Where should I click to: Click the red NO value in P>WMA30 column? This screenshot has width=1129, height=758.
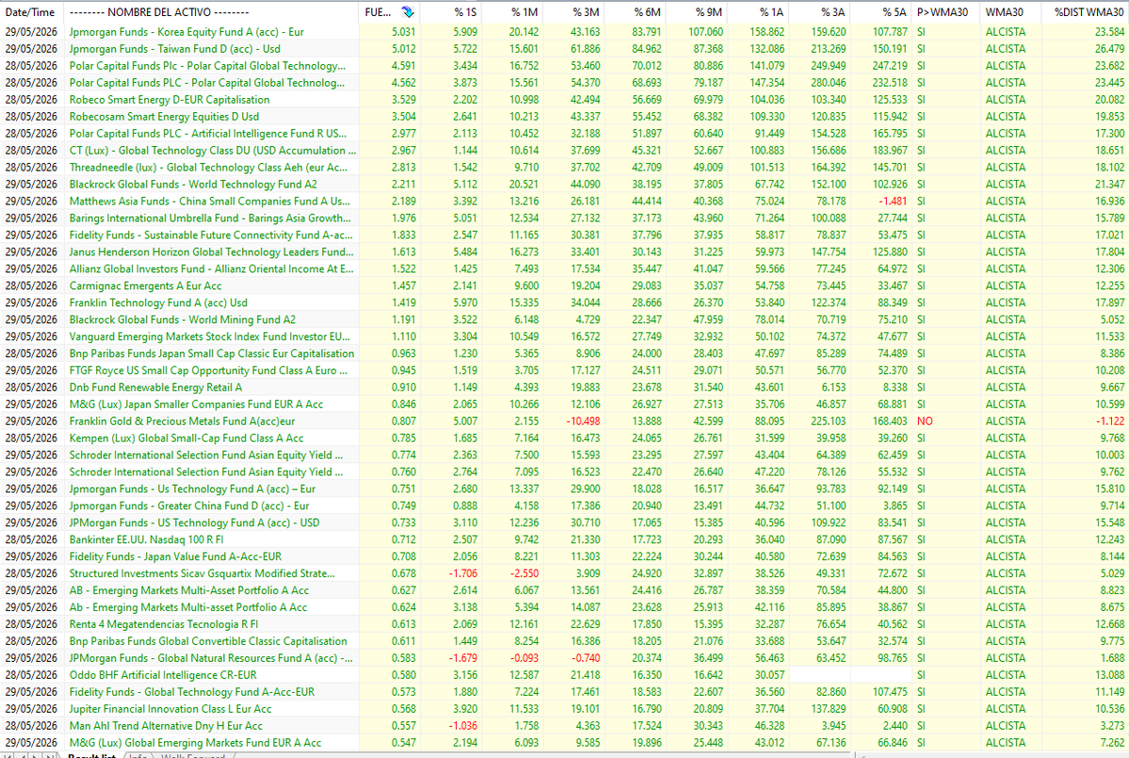click(925, 421)
